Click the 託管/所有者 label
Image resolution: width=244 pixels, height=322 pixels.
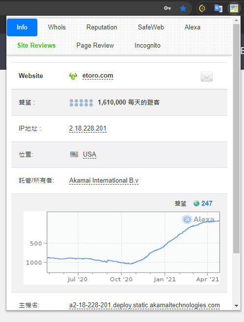36,181
